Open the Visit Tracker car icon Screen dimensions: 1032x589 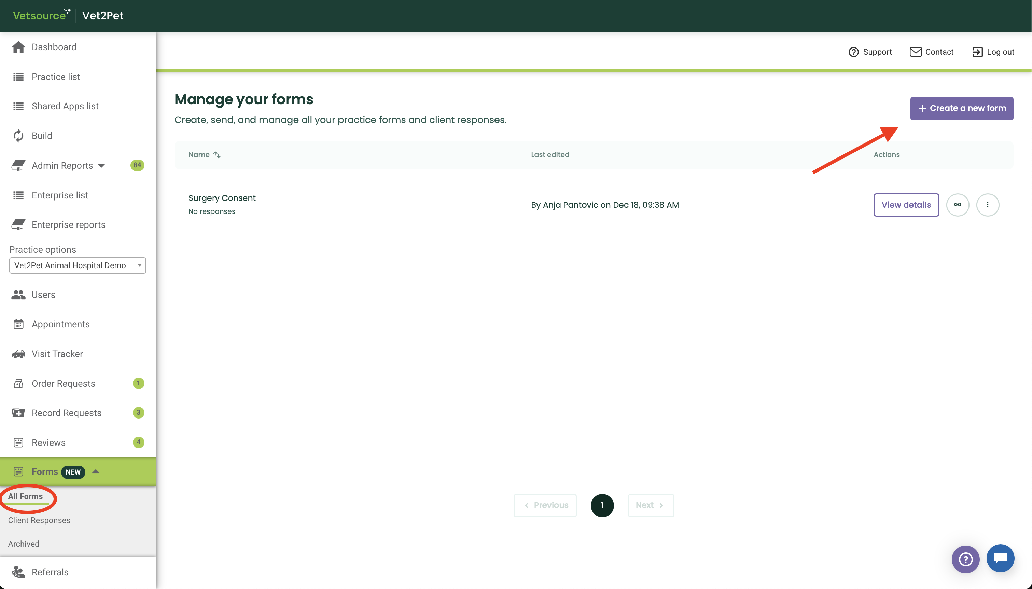[18, 354]
